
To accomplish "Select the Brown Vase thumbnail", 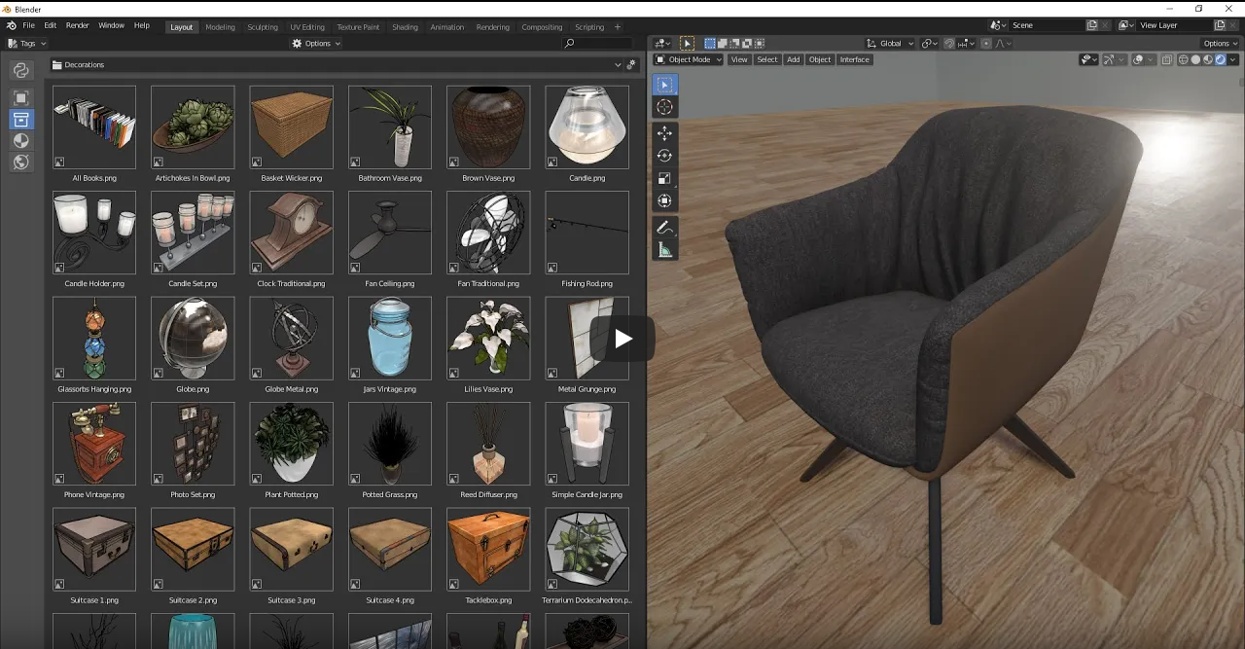I will coord(488,127).
